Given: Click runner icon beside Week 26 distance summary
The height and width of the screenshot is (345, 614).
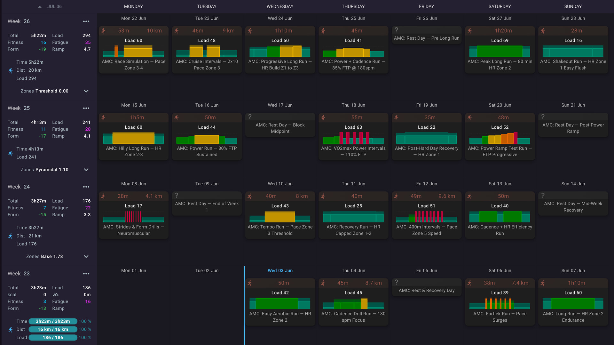Looking at the screenshot, I should point(11,70).
